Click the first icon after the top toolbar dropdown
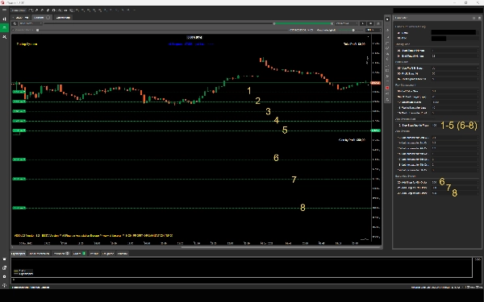The image size is (484, 302). 31,10
